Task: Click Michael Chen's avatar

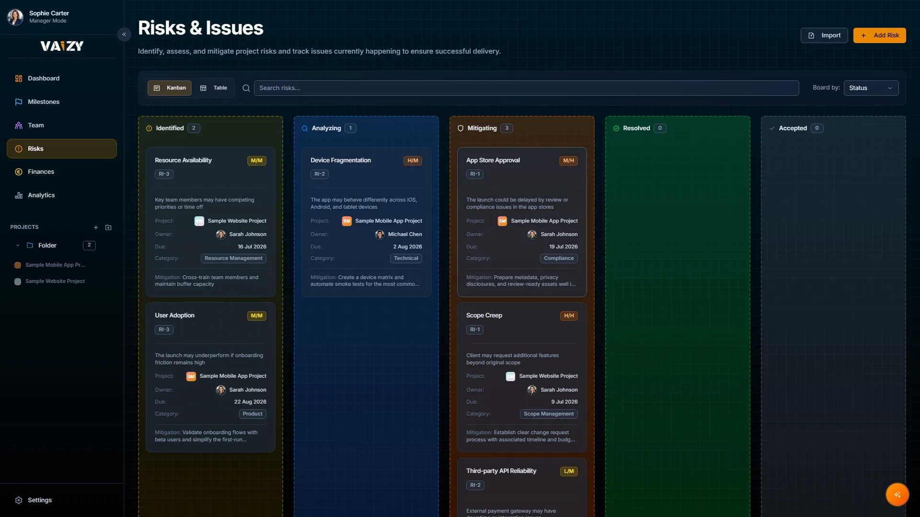Action: click(x=379, y=235)
